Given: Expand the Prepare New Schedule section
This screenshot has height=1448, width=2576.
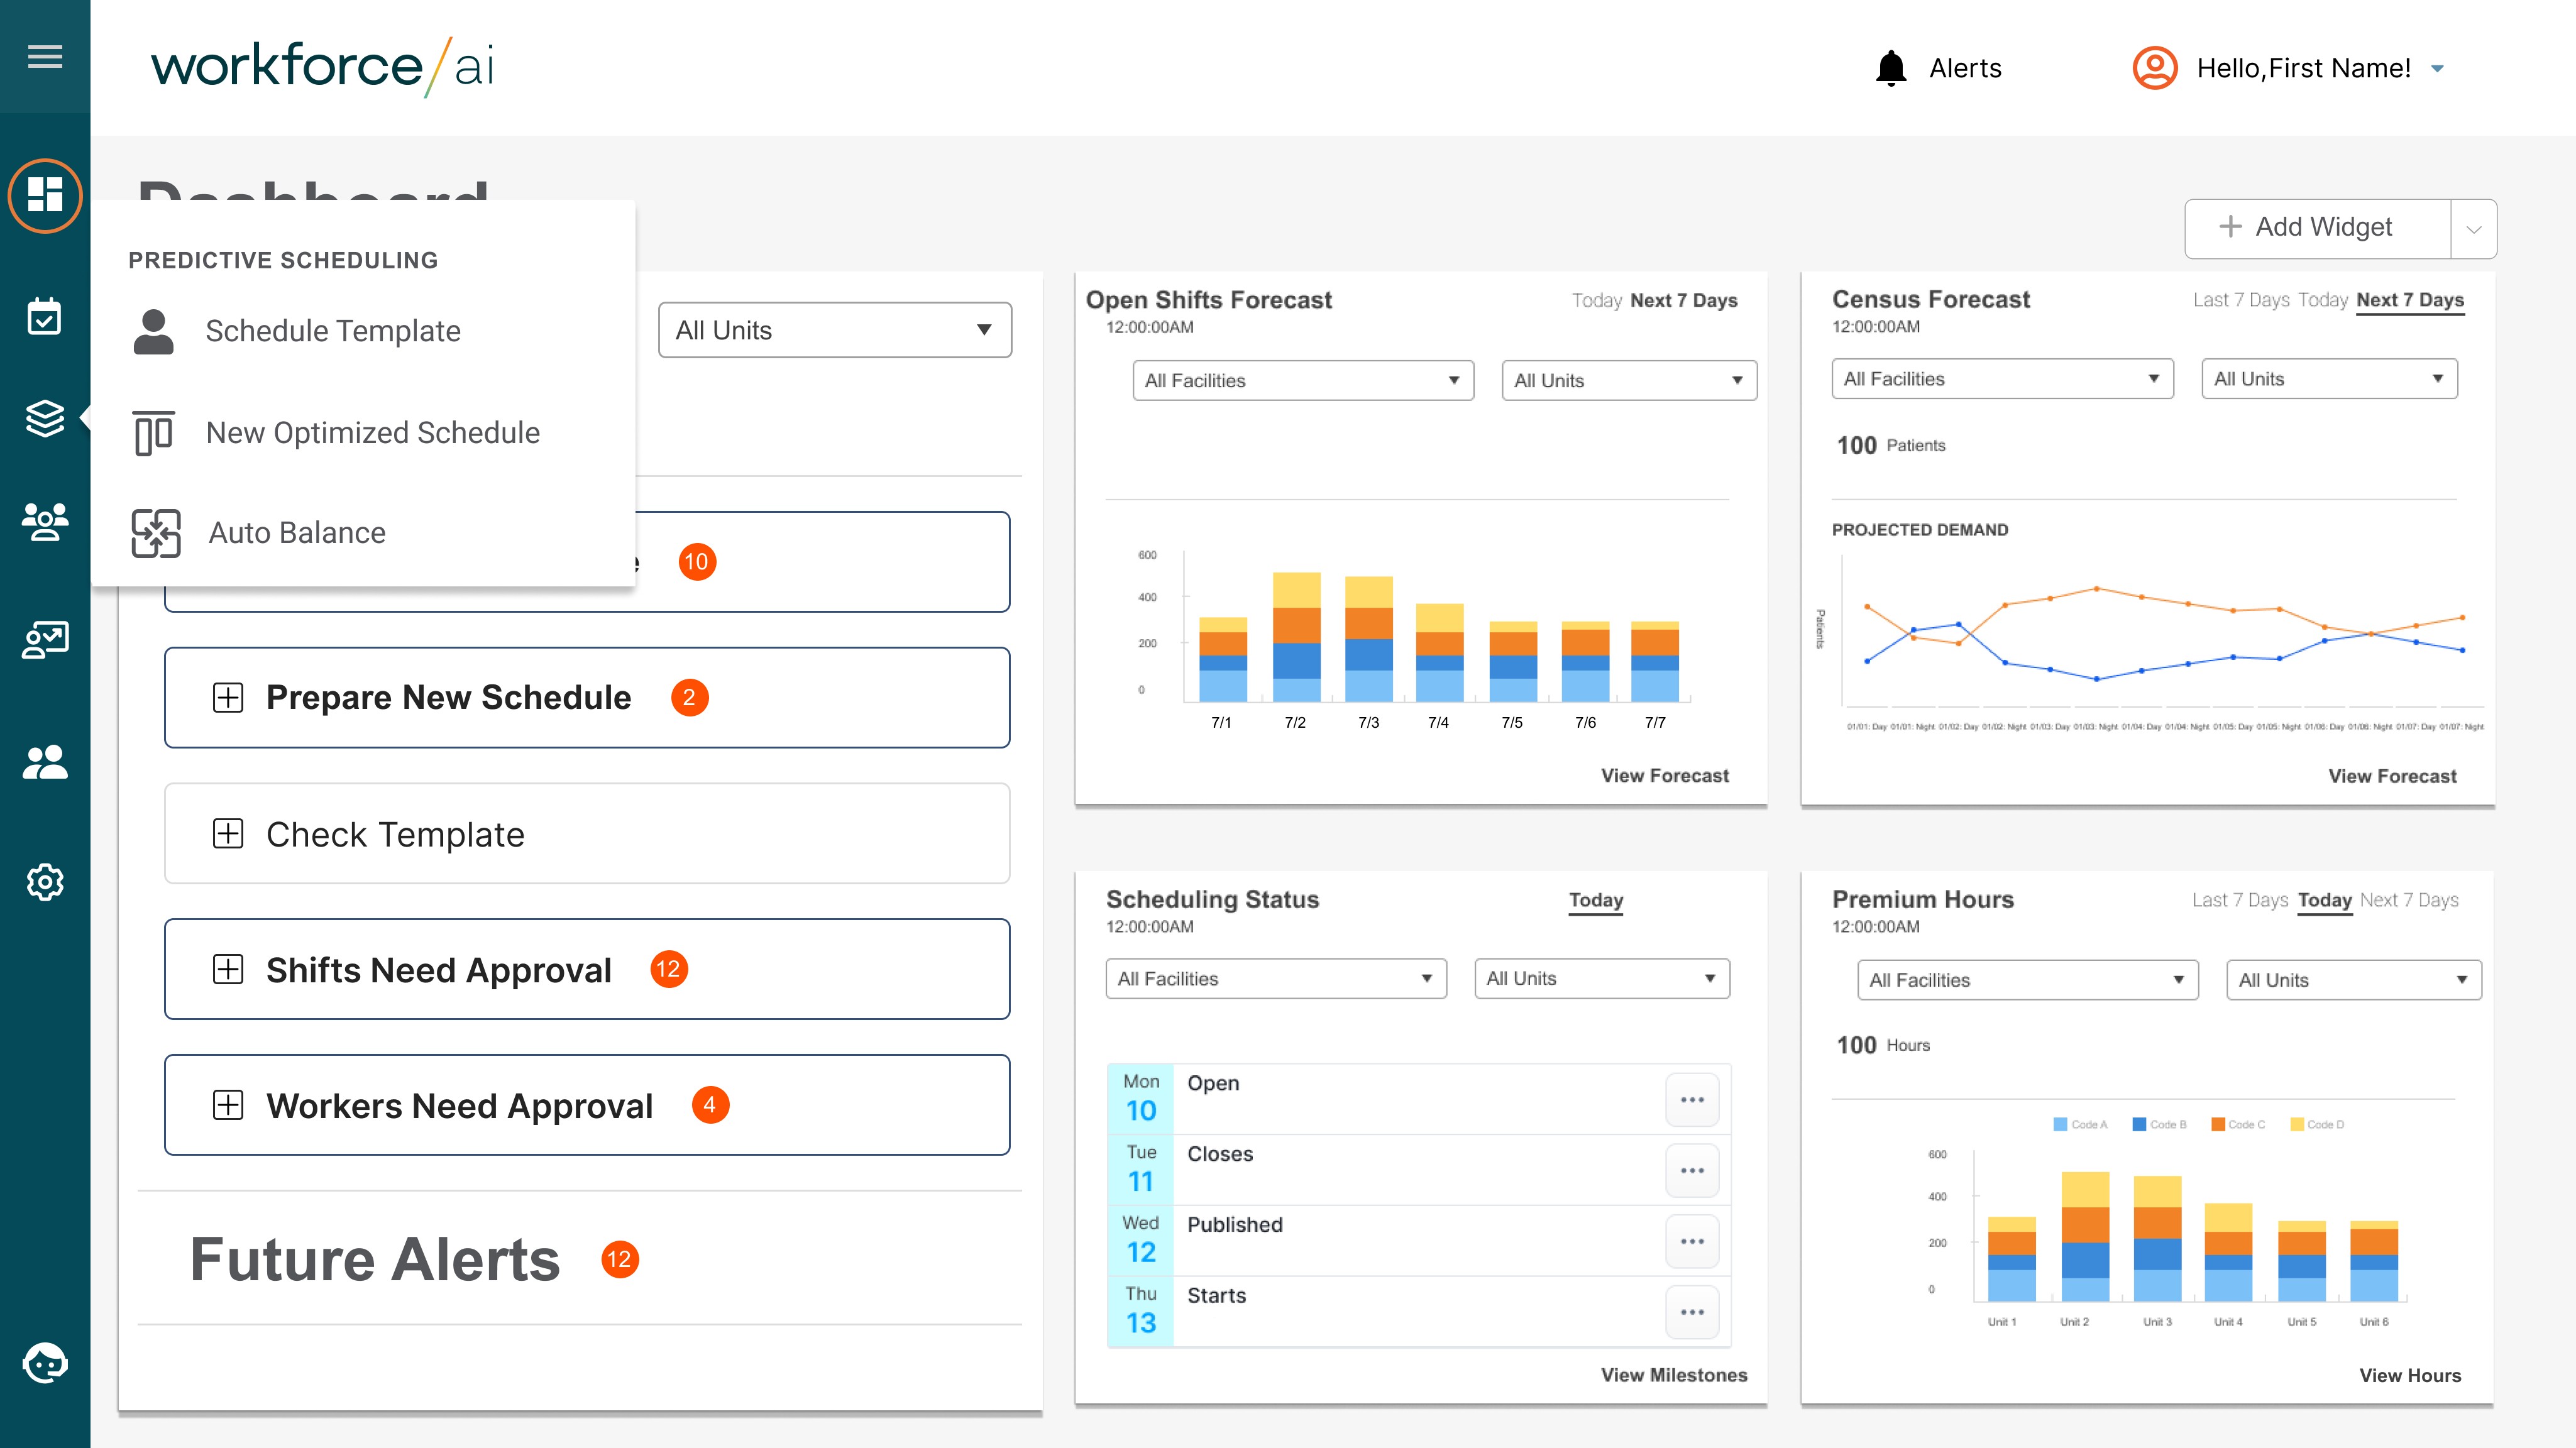Looking at the screenshot, I should click(228, 698).
